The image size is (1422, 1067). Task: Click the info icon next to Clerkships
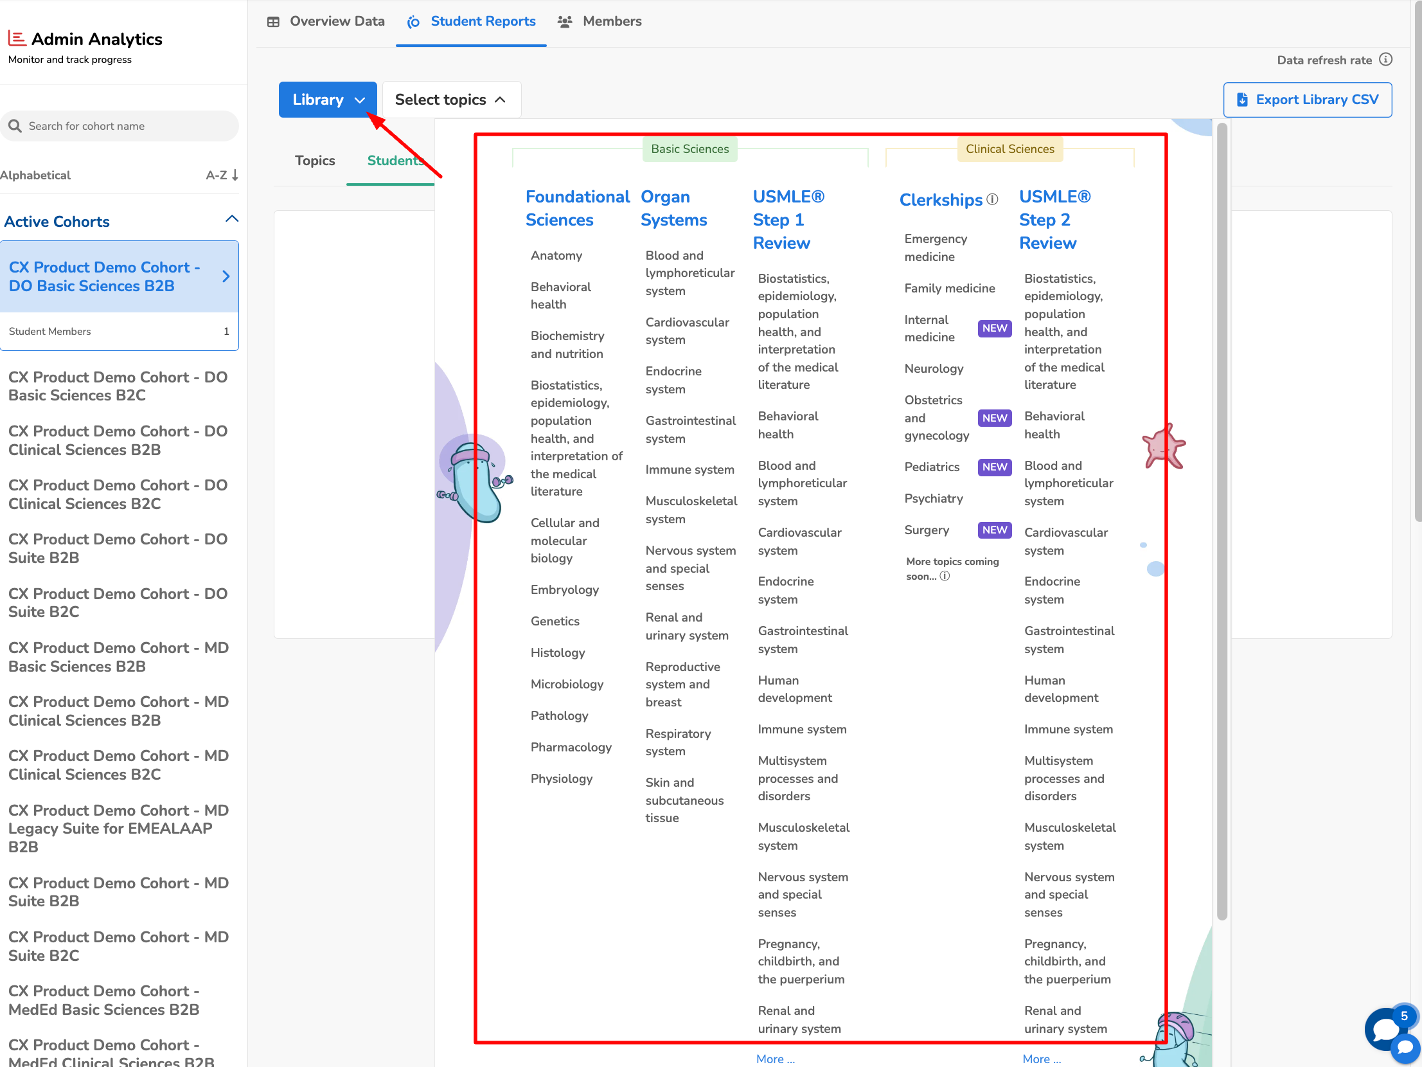[x=992, y=199]
